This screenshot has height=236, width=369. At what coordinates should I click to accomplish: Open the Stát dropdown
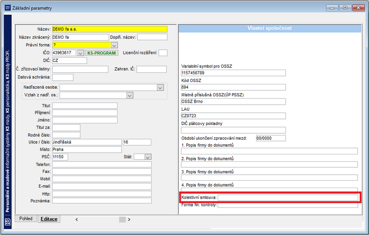(148, 157)
